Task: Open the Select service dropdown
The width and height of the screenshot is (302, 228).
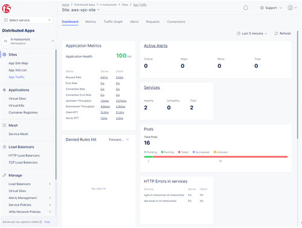Action: (x=28, y=20)
